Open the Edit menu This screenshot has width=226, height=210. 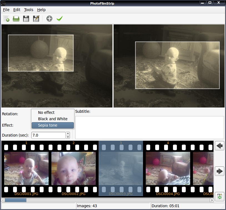point(17,10)
